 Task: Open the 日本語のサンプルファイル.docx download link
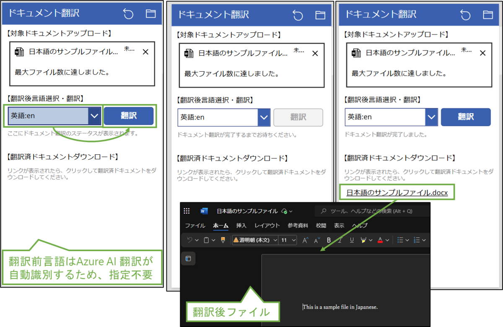(x=397, y=193)
